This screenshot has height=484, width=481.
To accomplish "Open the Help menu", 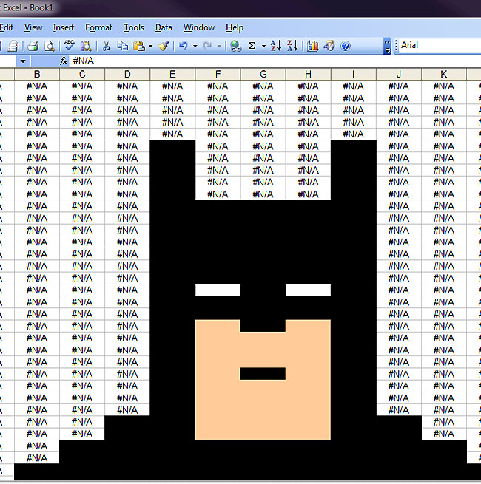I will 235,27.
